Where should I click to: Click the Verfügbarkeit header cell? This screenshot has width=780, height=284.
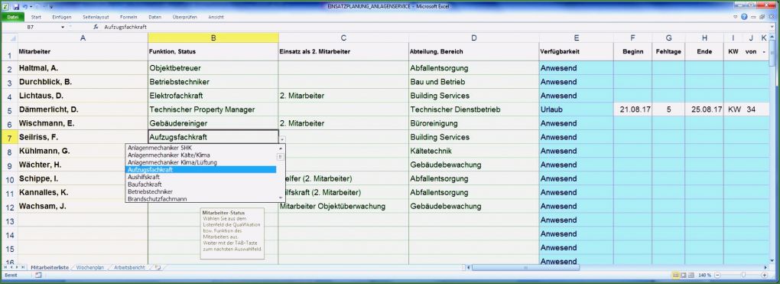click(x=576, y=51)
